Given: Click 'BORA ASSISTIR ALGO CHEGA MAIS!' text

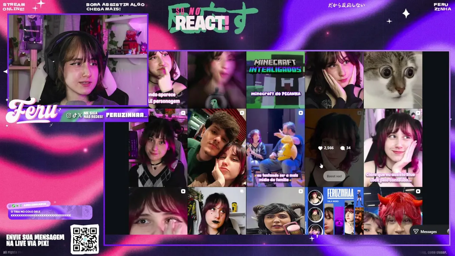Looking at the screenshot, I should point(115,7).
